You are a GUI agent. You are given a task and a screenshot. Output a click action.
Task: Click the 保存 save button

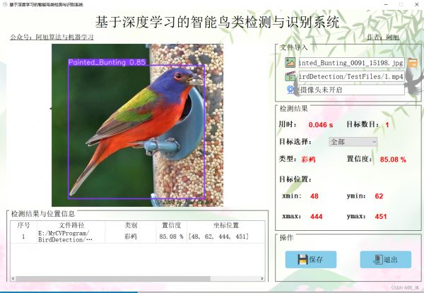(x=311, y=260)
